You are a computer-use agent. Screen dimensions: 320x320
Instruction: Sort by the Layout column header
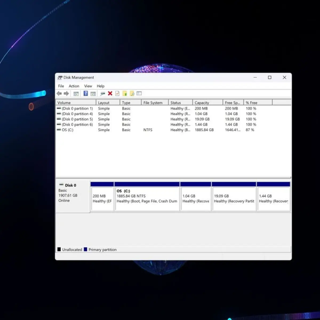click(108, 103)
